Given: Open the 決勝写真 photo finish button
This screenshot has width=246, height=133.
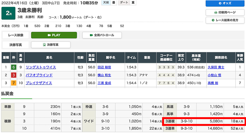Looking at the screenshot, I should tap(51, 45).
